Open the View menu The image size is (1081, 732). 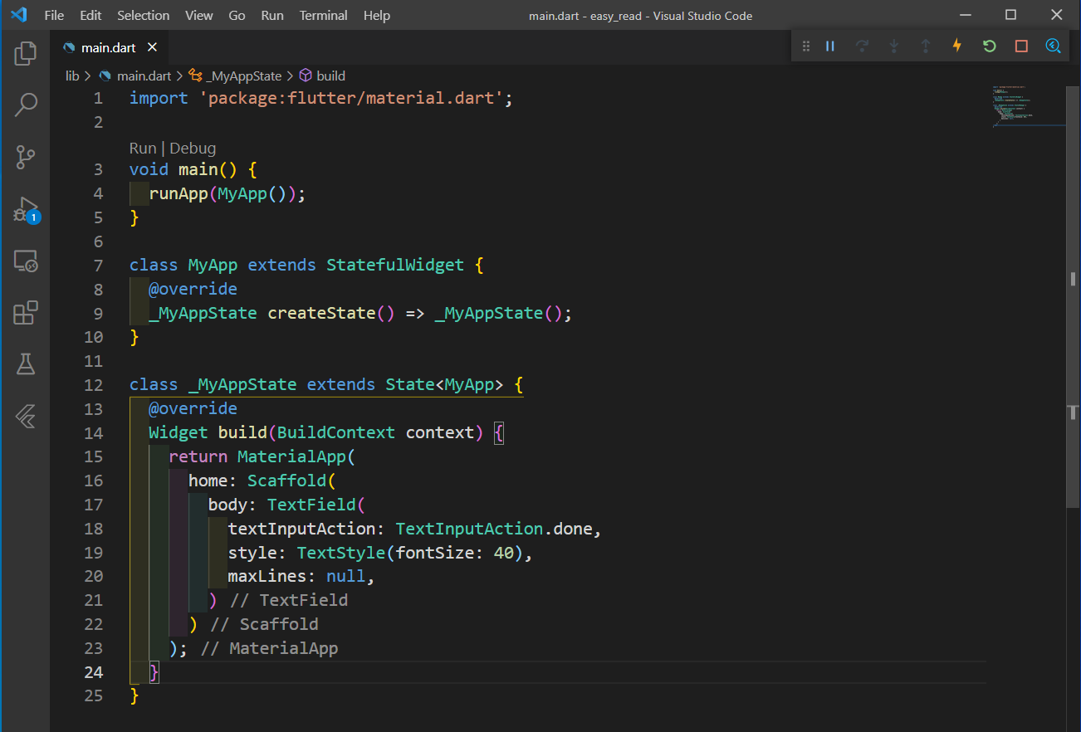click(199, 15)
